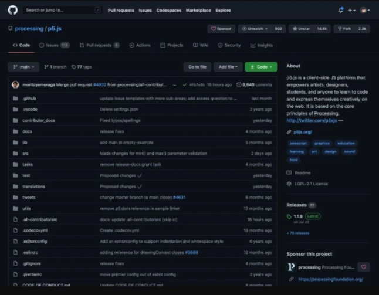Screen dimensions: 379x295
Task: Select the Code tab
Action: tap(21, 45)
